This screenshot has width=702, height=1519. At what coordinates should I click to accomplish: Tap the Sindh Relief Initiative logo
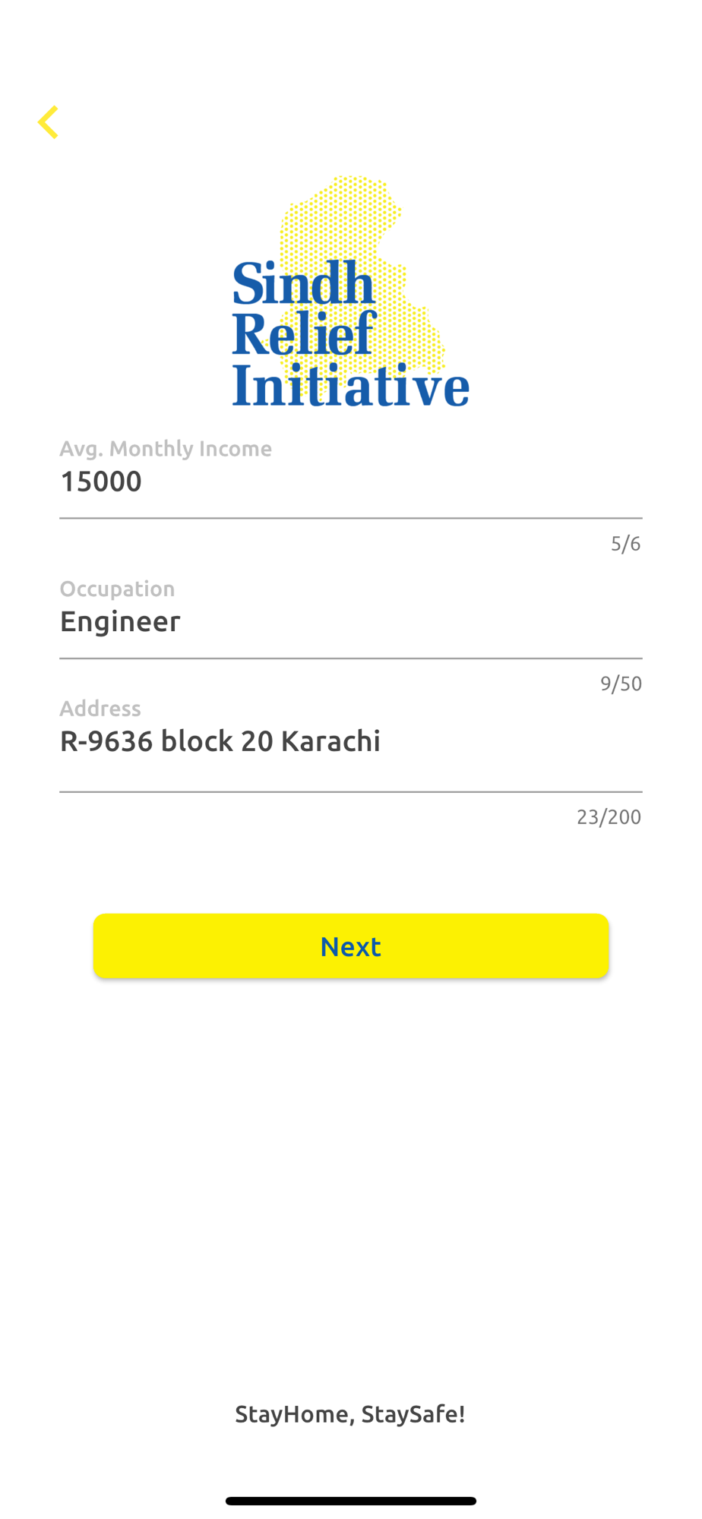[350, 292]
